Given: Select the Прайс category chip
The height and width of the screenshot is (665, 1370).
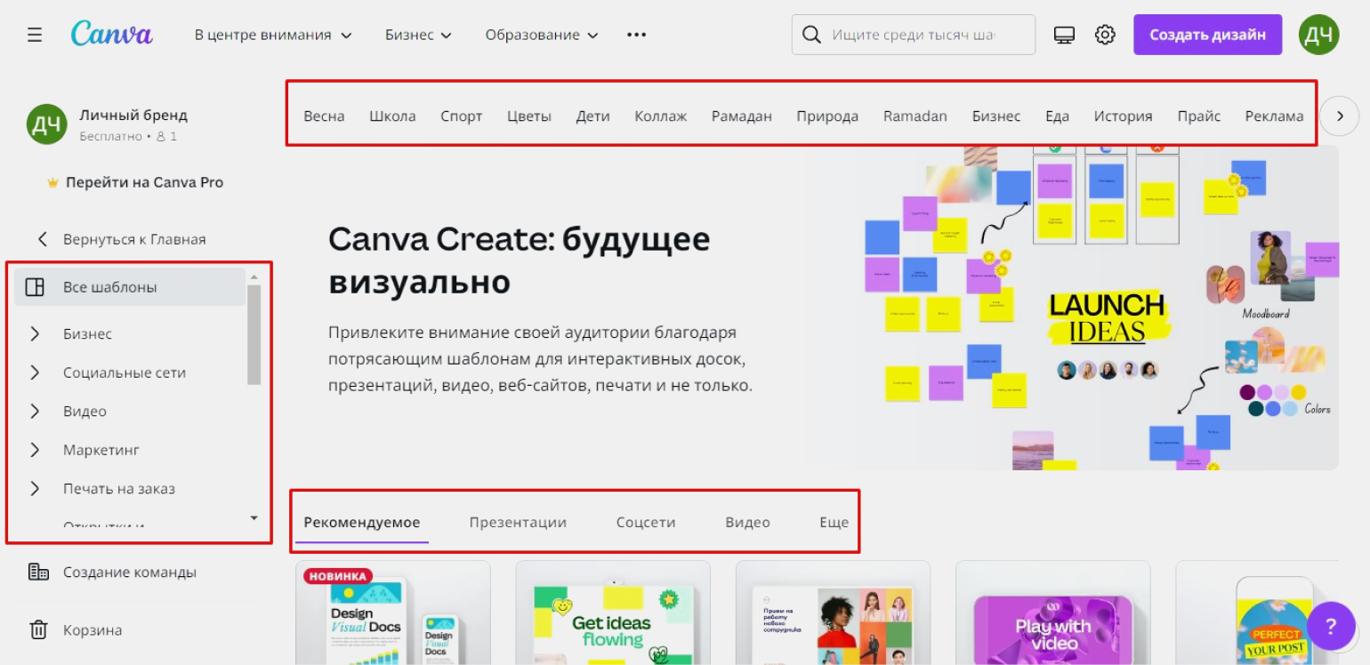Looking at the screenshot, I should (x=1199, y=116).
